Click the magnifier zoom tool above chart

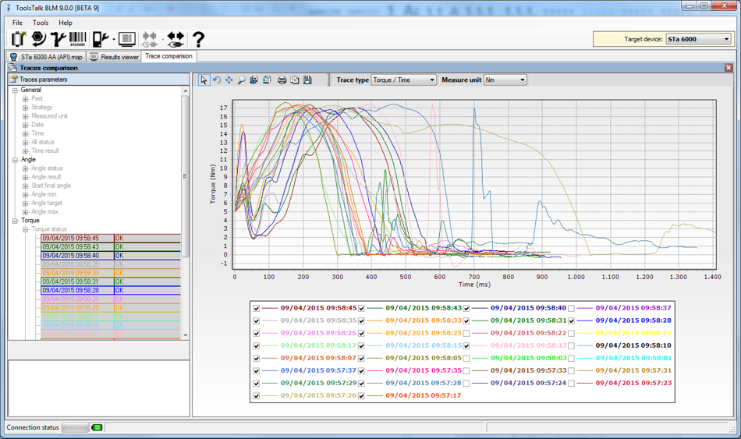point(241,80)
